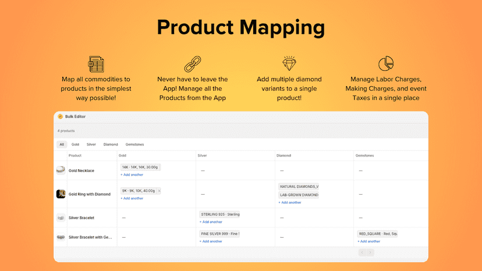This screenshot has width=482, height=271.
Task: Click the Gold Necklace product name
Action: coord(81,170)
